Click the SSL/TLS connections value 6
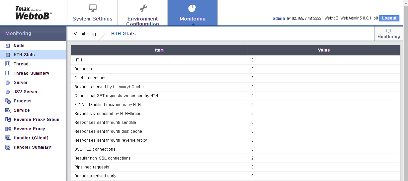The height and width of the screenshot is (181, 408). coord(252,149)
